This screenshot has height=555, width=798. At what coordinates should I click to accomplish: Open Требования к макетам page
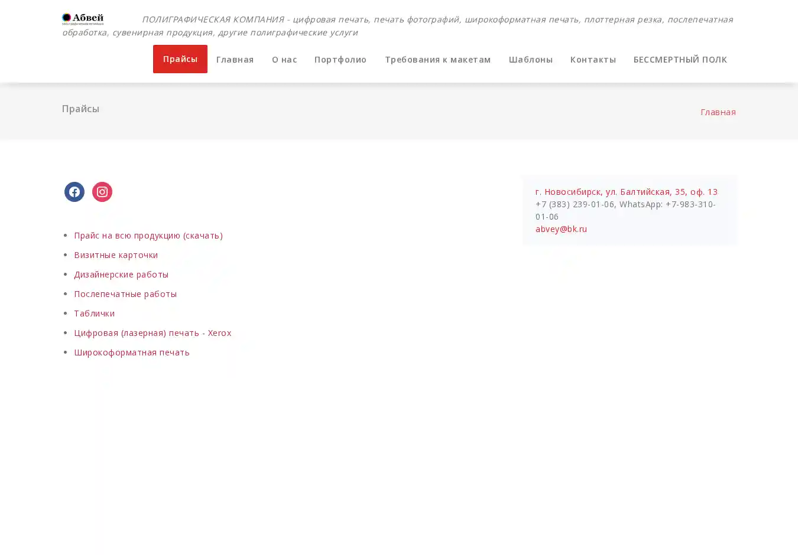pos(437,60)
